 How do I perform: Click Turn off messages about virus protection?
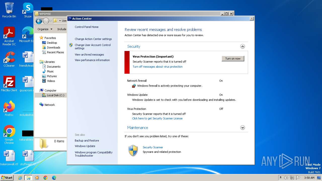click(157, 67)
